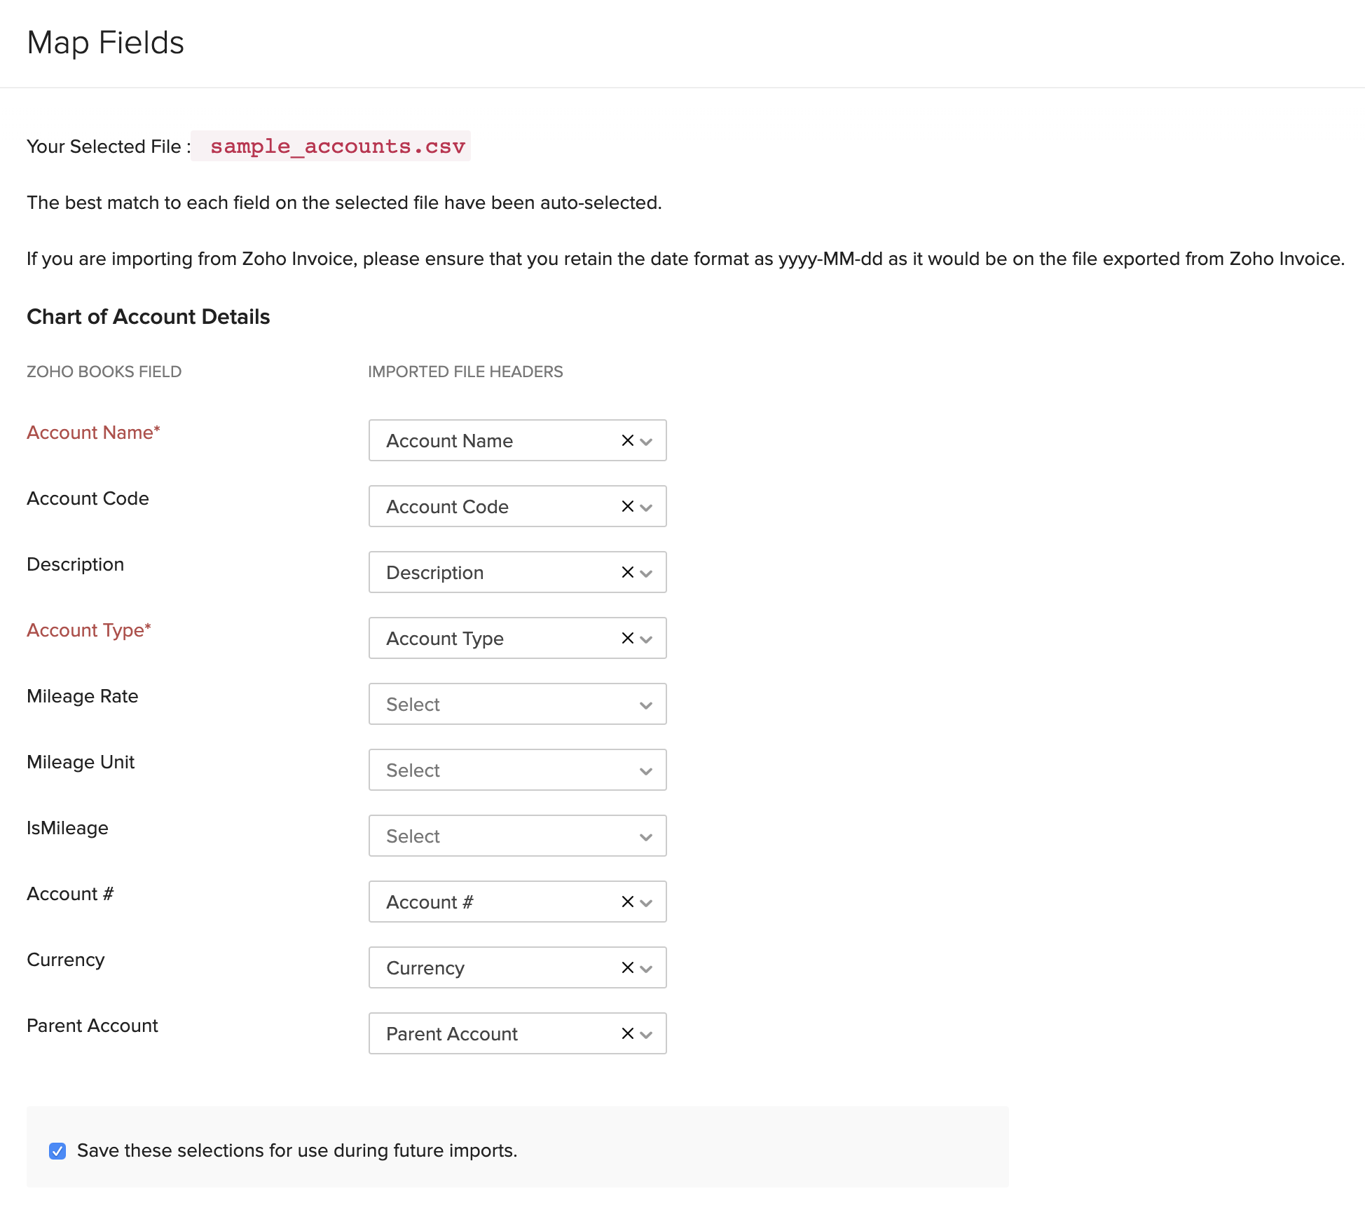1365x1210 pixels.
Task: Click the Account Code clear icon
Action: [x=626, y=507]
